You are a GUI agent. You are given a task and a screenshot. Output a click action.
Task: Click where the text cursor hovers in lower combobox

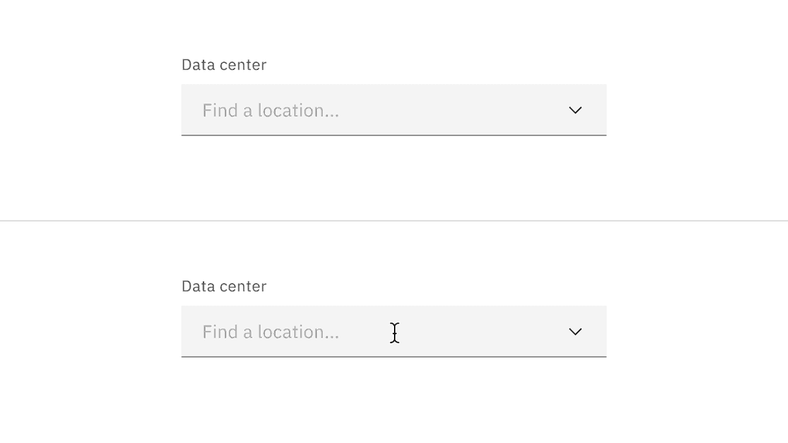(395, 333)
